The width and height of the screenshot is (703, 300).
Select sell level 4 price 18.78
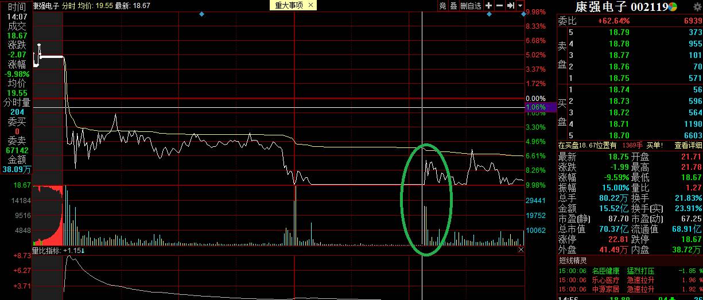pyautogui.click(x=619, y=44)
